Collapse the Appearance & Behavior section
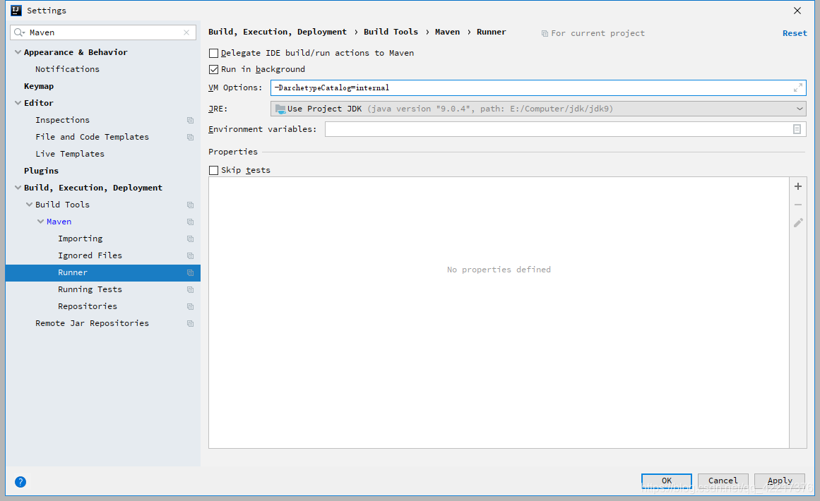Screen dimensions: 820x501 [18, 52]
